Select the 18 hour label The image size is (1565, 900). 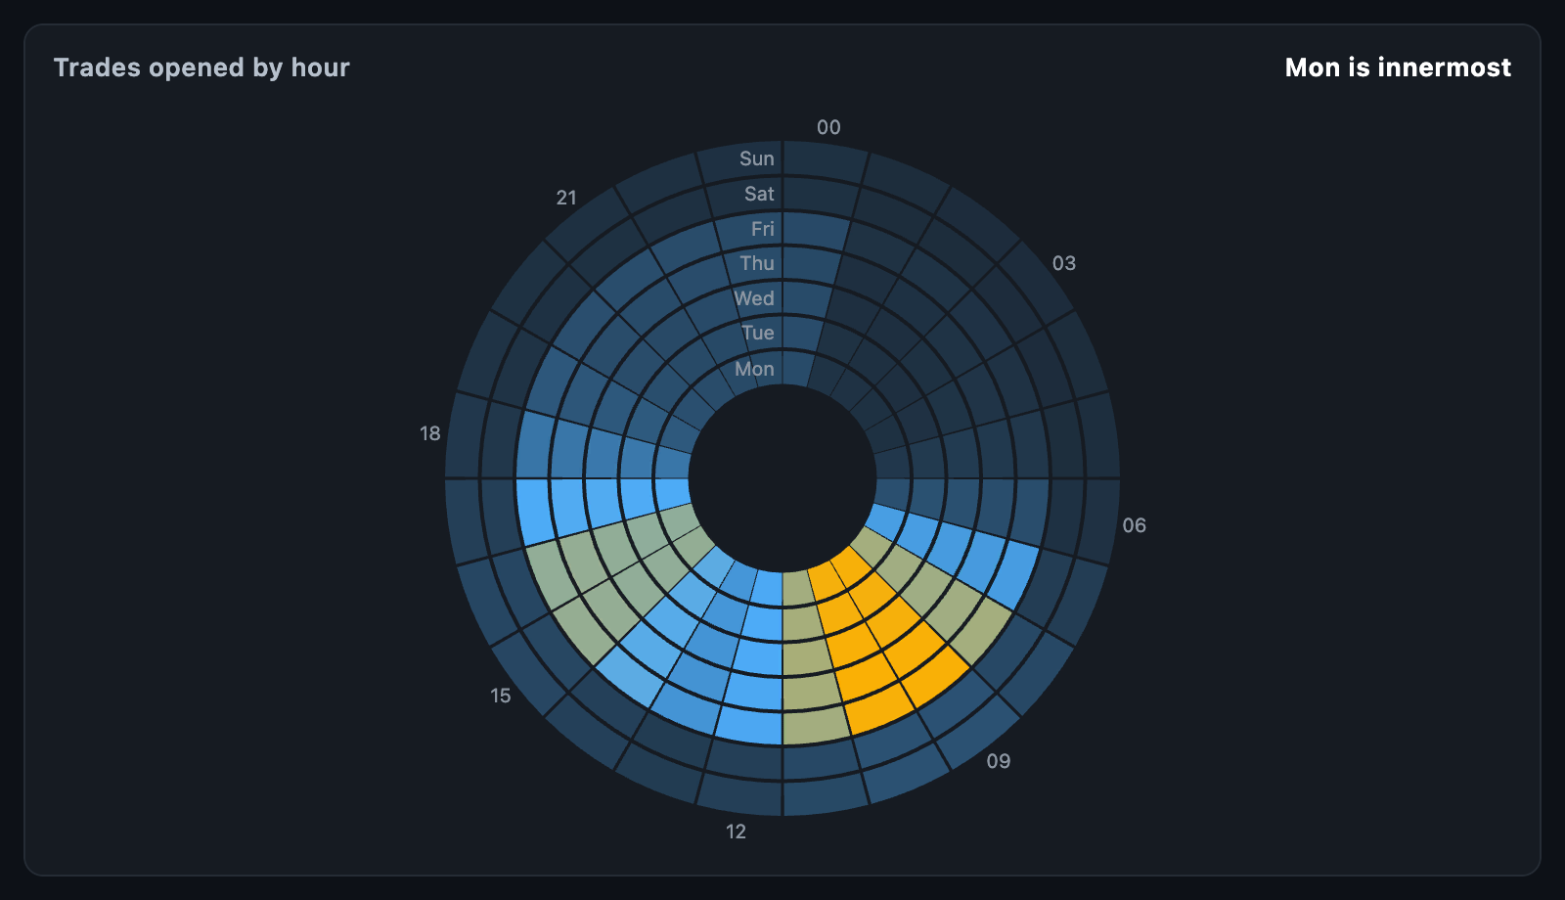tap(430, 433)
